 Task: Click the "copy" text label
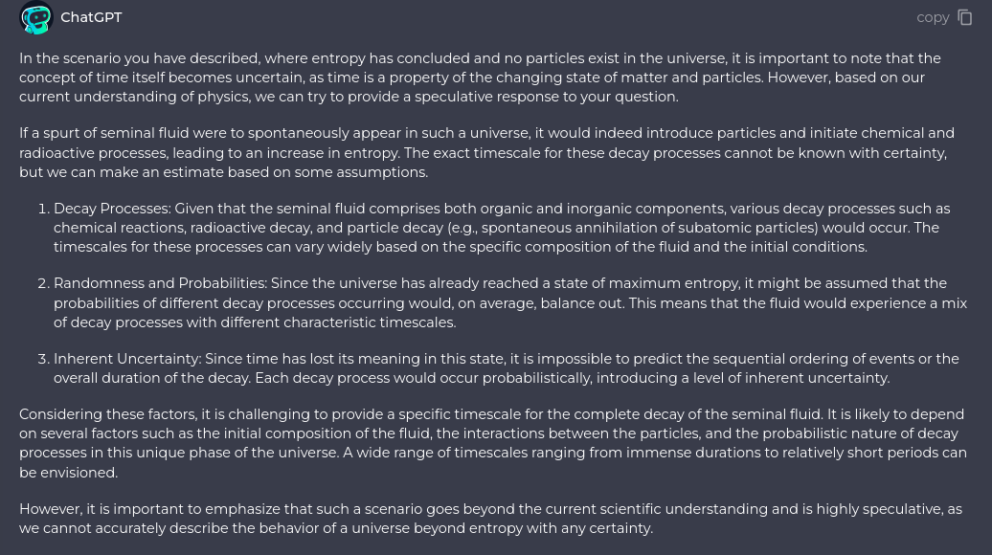pos(933,17)
